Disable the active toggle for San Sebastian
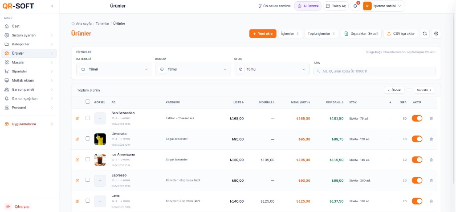The image size is (456, 212). click(x=417, y=118)
